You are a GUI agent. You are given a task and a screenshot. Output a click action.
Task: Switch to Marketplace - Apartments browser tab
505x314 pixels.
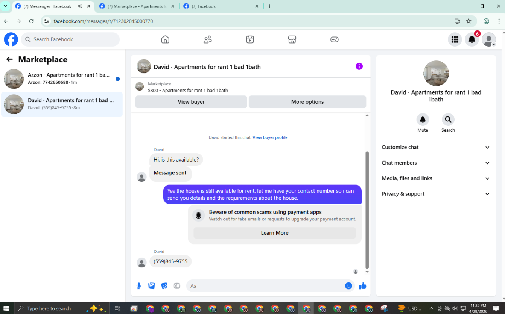(137, 6)
